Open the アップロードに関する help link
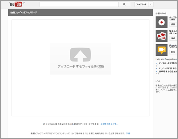The image size is (178, 139). (x=167, y=64)
